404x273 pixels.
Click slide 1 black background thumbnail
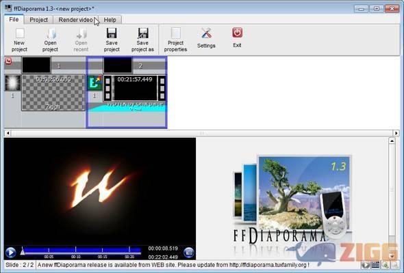point(36,65)
